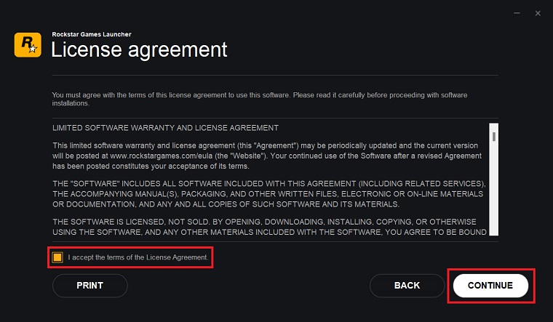The width and height of the screenshot is (553, 322).
Task: Close the license agreement window
Action: click(x=538, y=13)
